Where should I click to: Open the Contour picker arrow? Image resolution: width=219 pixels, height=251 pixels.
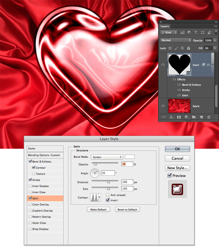coord(99,197)
